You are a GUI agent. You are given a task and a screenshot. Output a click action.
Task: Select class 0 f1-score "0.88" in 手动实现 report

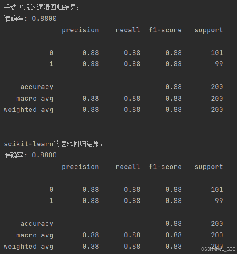(174, 53)
